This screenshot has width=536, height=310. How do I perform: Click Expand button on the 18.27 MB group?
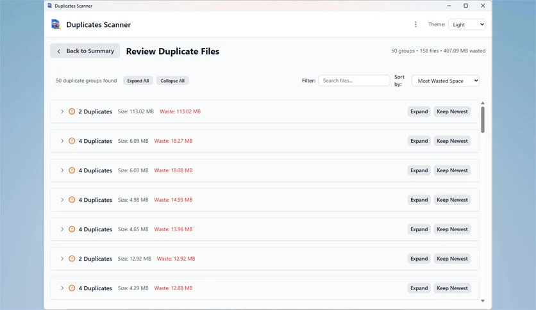(x=419, y=141)
